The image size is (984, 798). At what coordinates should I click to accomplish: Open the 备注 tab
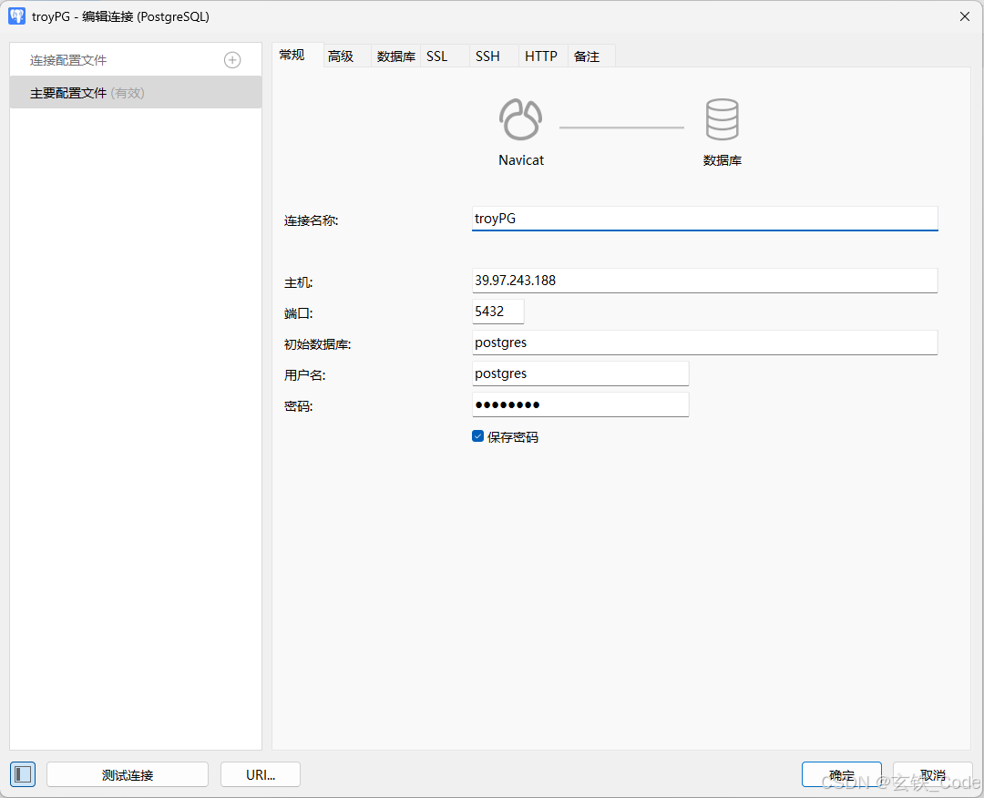(591, 56)
